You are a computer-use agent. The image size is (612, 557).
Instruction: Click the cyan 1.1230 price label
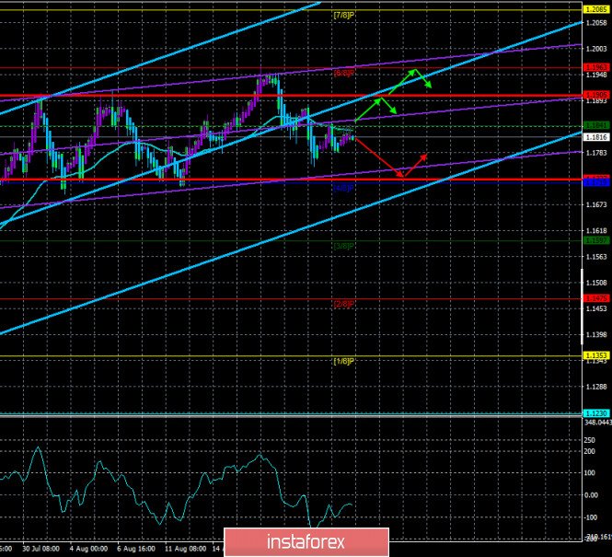[596, 413]
